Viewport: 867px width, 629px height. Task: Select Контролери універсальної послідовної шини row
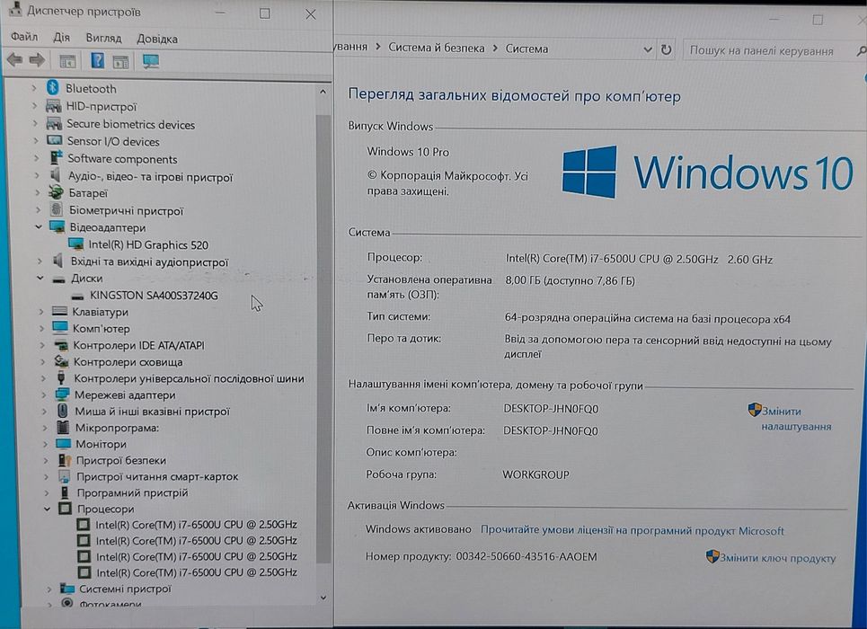coord(189,378)
